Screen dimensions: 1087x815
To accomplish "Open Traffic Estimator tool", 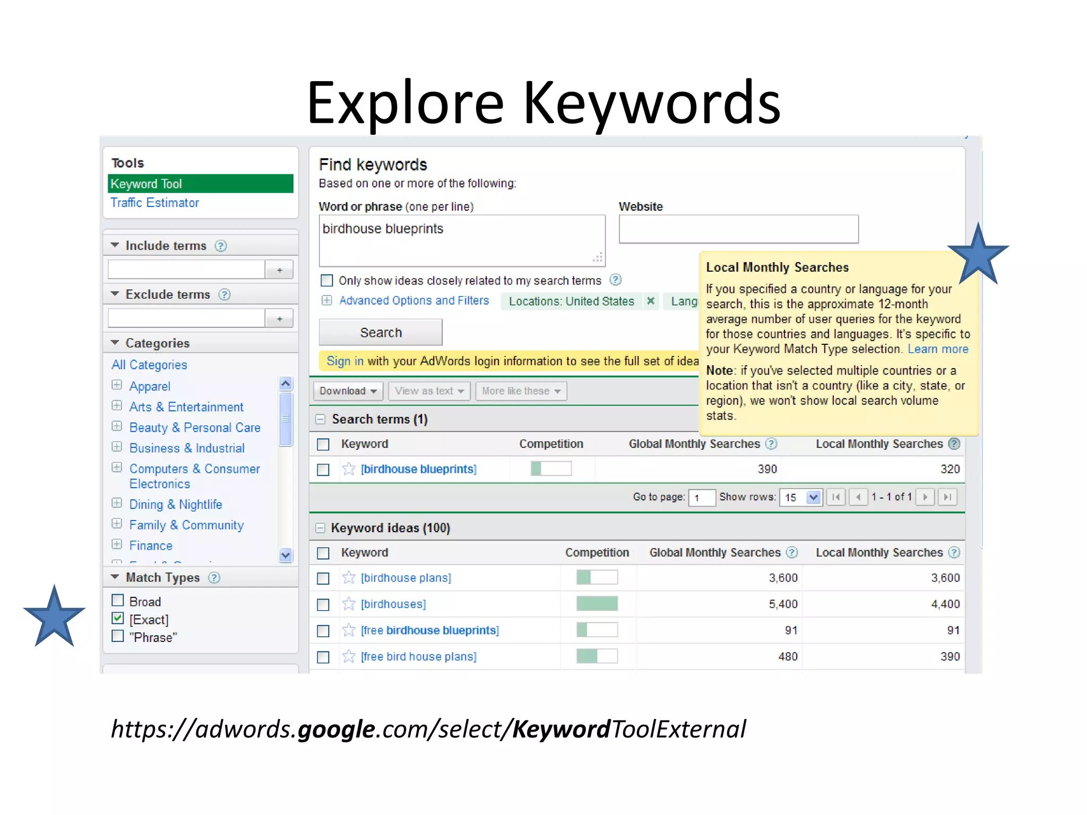I will click(x=154, y=203).
